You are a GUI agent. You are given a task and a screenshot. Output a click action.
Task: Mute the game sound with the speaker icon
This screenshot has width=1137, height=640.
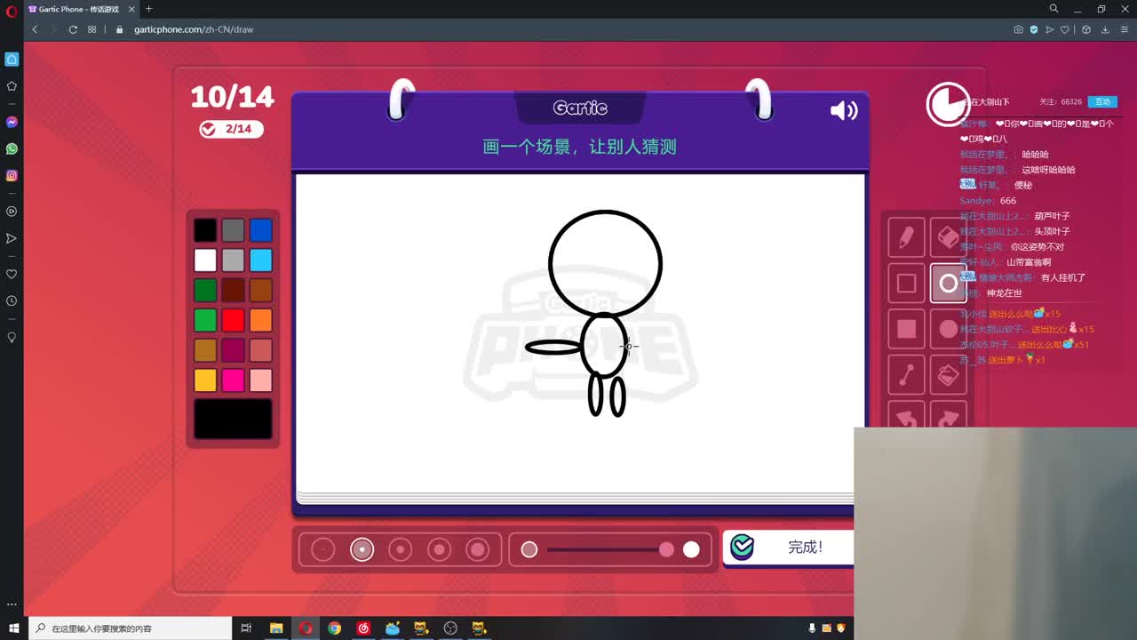point(843,110)
